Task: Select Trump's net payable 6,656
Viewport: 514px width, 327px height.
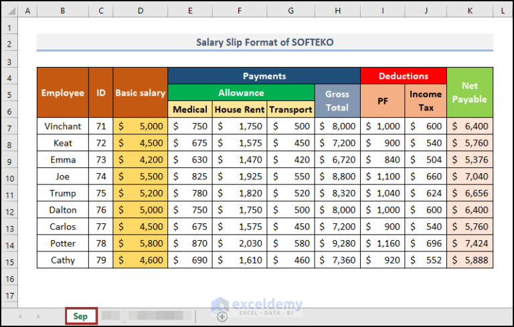Action: point(470,193)
